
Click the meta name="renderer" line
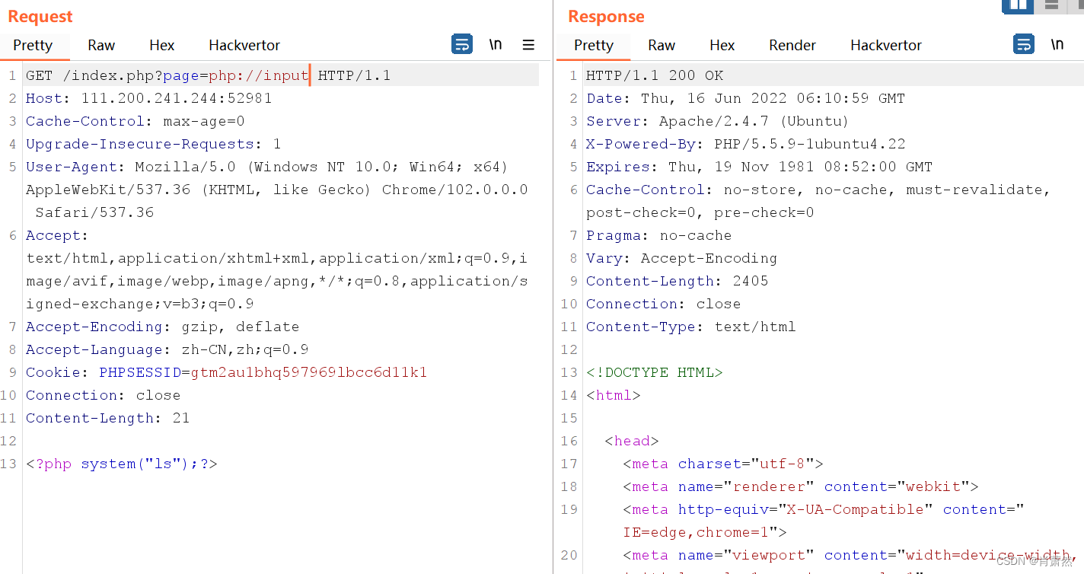coord(801,486)
